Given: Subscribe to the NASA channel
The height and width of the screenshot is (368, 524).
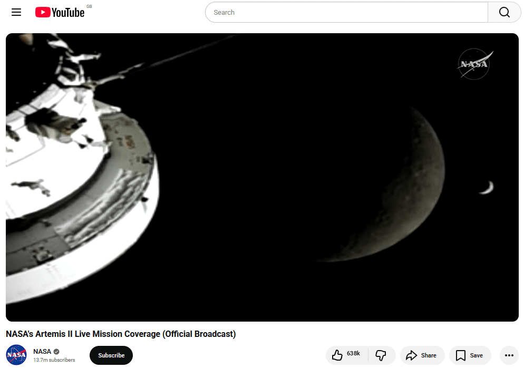Looking at the screenshot, I should point(111,355).
